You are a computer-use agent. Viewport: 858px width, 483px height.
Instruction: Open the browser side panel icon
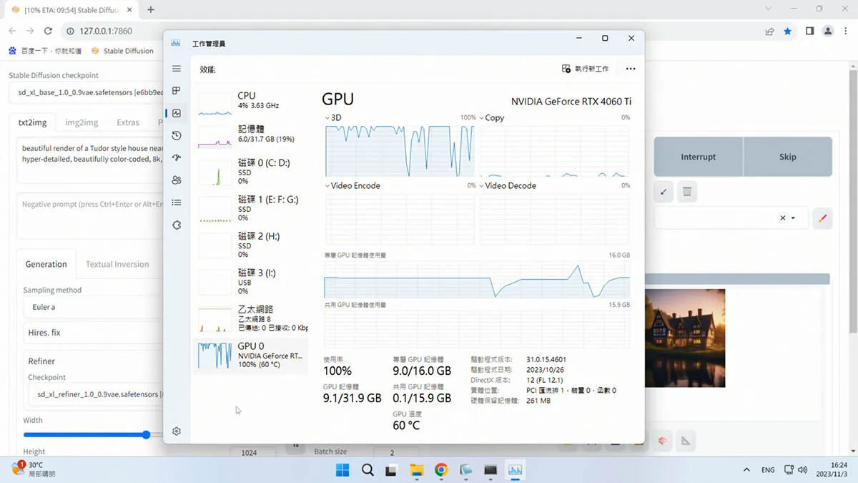[x=809, y=31]
